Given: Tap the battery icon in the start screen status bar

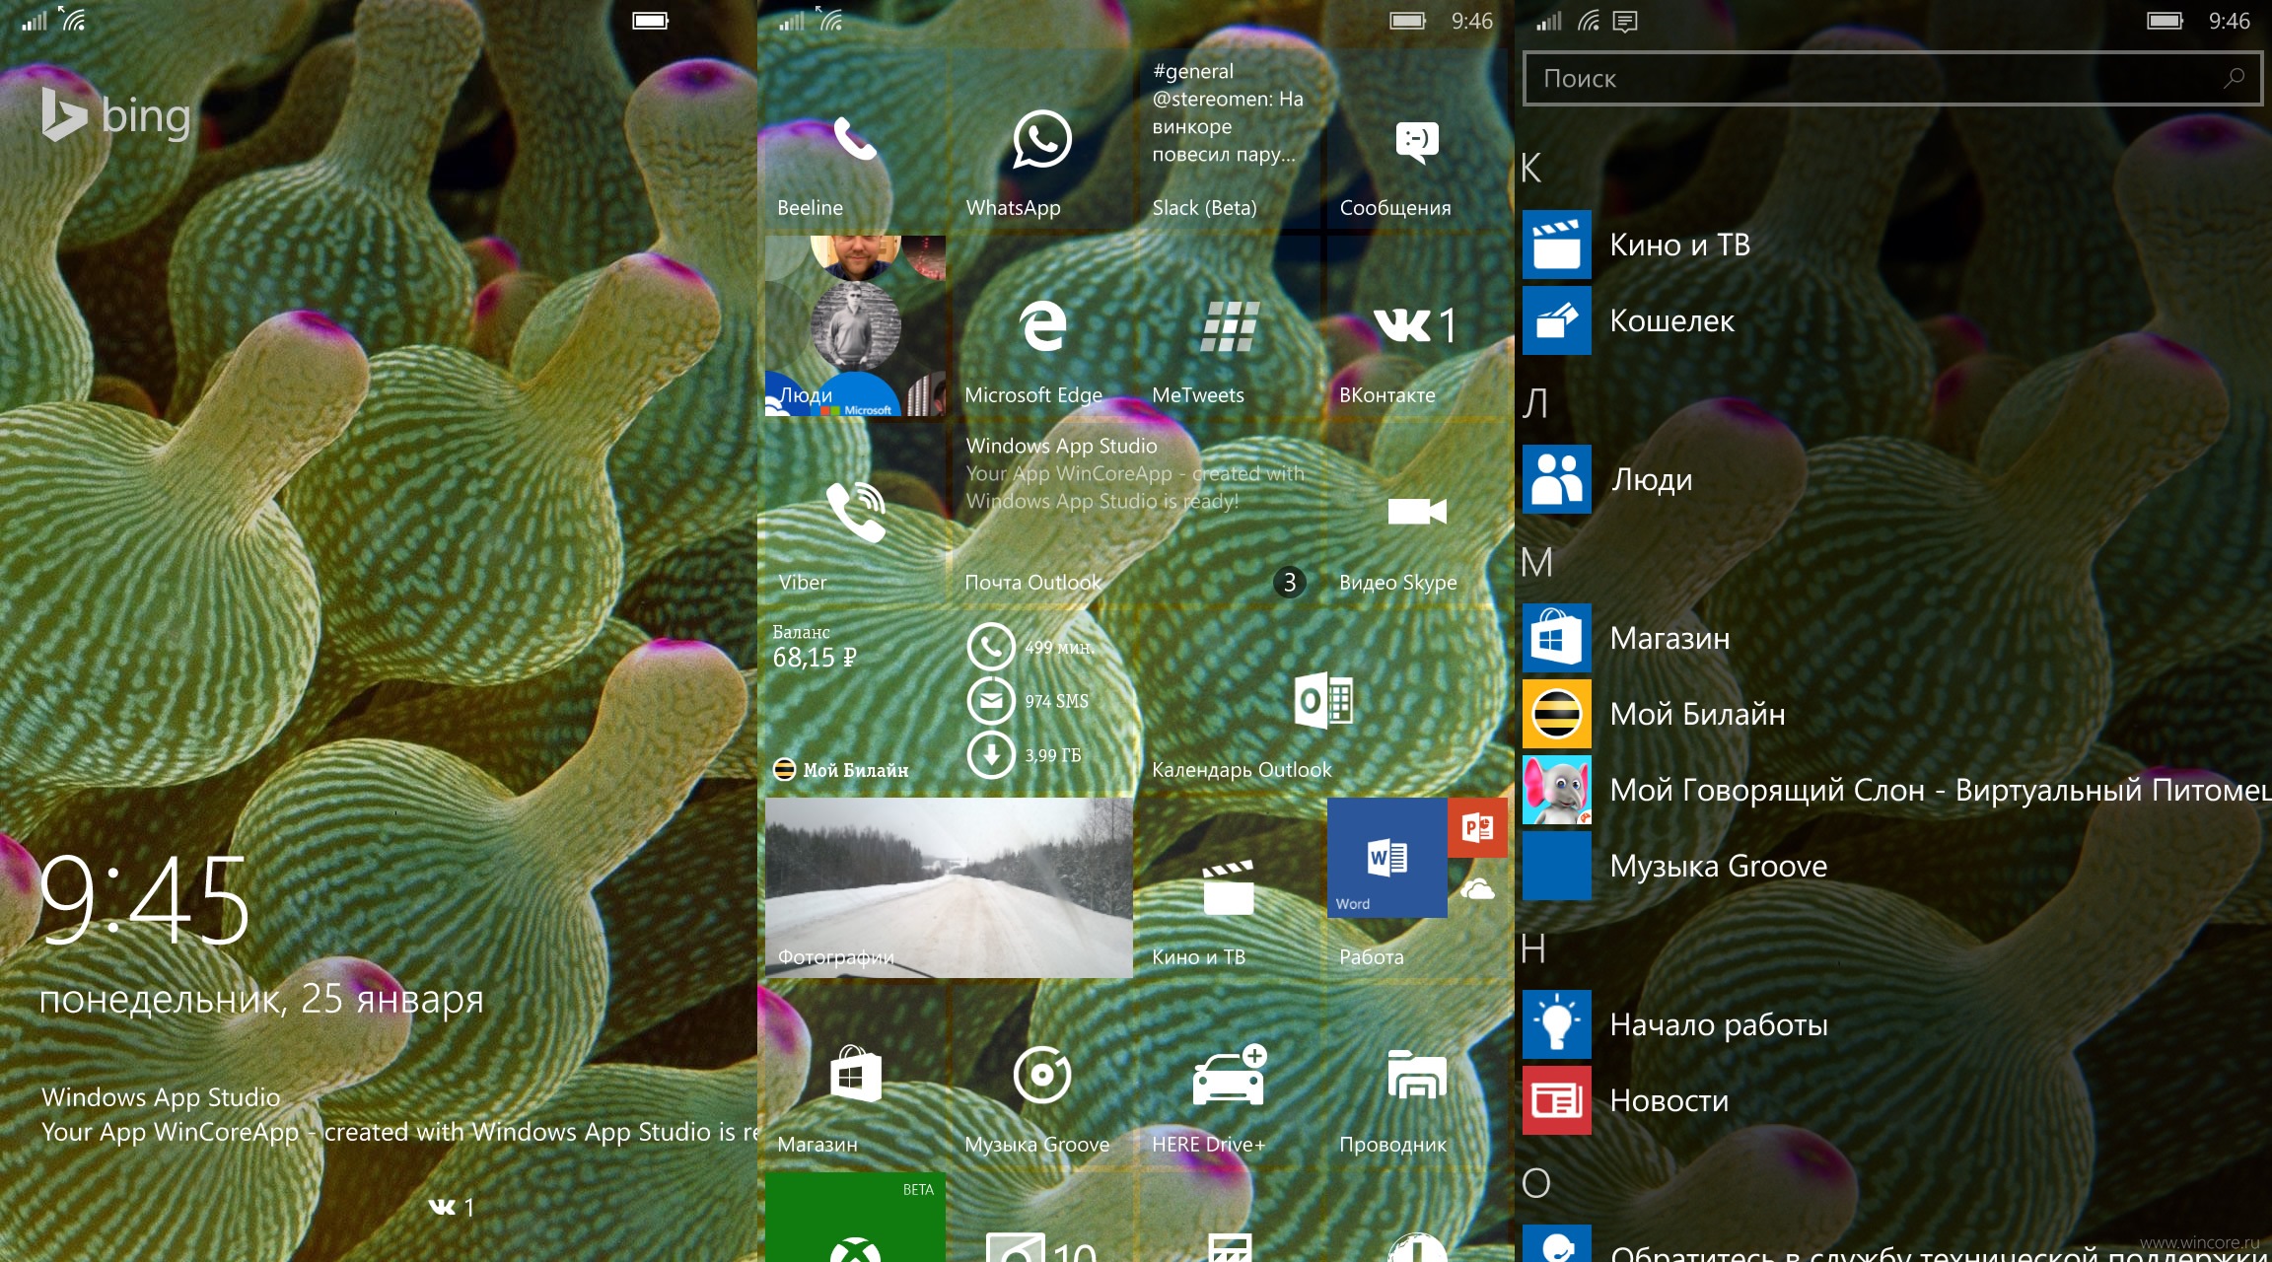Looking at the screenshot, I should (1408, 21).
